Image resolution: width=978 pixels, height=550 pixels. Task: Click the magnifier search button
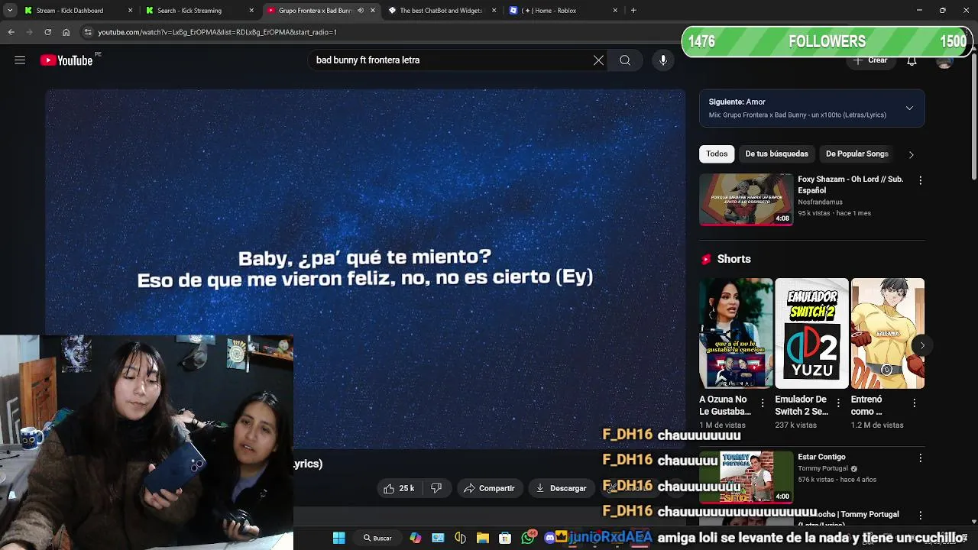625,60
